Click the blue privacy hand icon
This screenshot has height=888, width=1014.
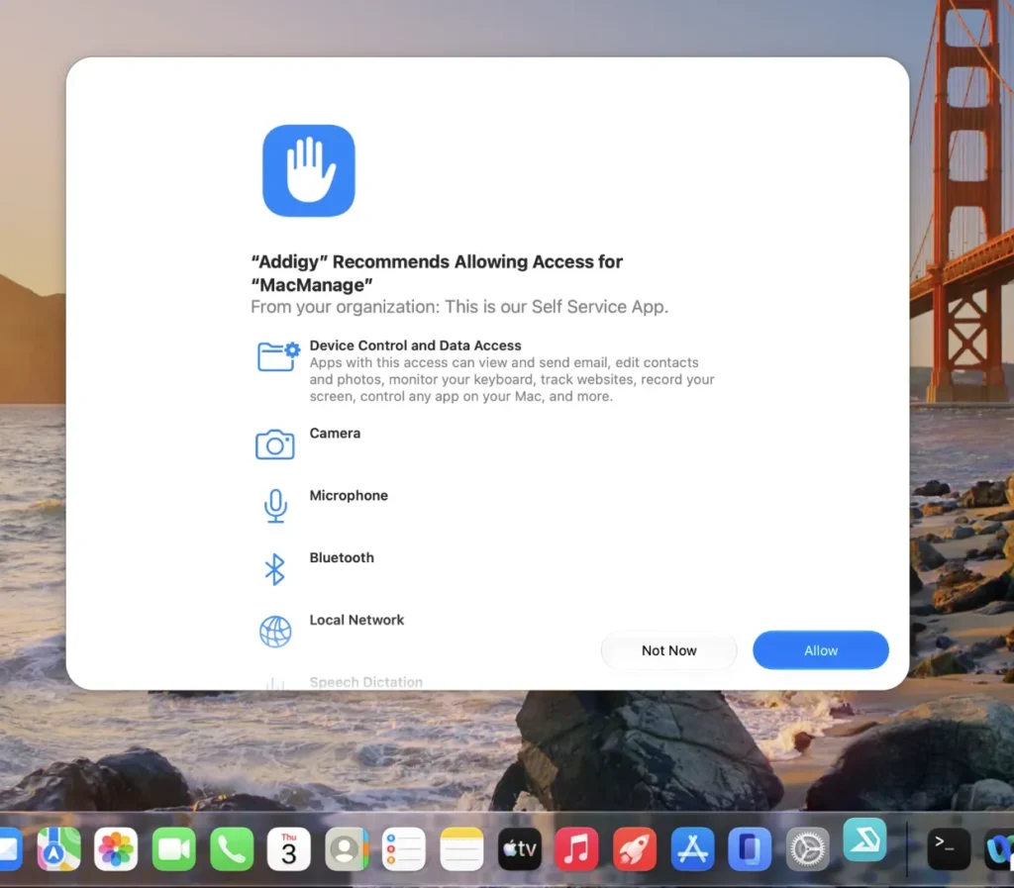(309, 170)
